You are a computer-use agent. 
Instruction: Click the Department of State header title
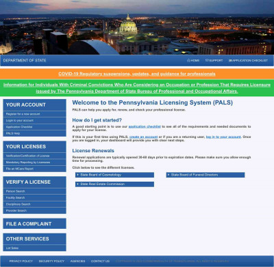tap(25, 60)
